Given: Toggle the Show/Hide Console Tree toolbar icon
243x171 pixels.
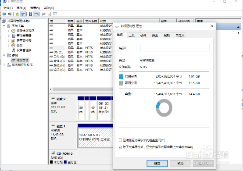Looking at the screenshot, I should pyautogui.click(x=23, y=14).
